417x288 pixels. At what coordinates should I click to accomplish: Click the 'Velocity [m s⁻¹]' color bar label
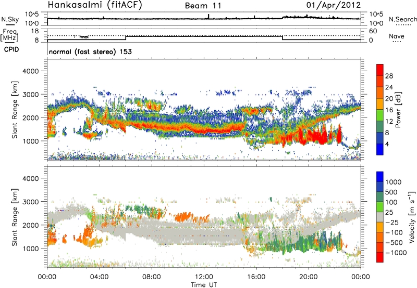click(412, 217)
